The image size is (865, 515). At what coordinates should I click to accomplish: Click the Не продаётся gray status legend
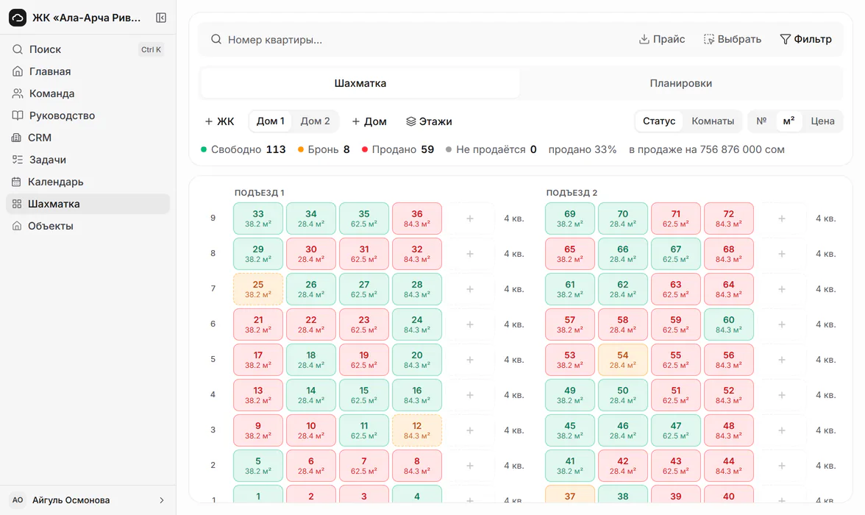(491, 149)
